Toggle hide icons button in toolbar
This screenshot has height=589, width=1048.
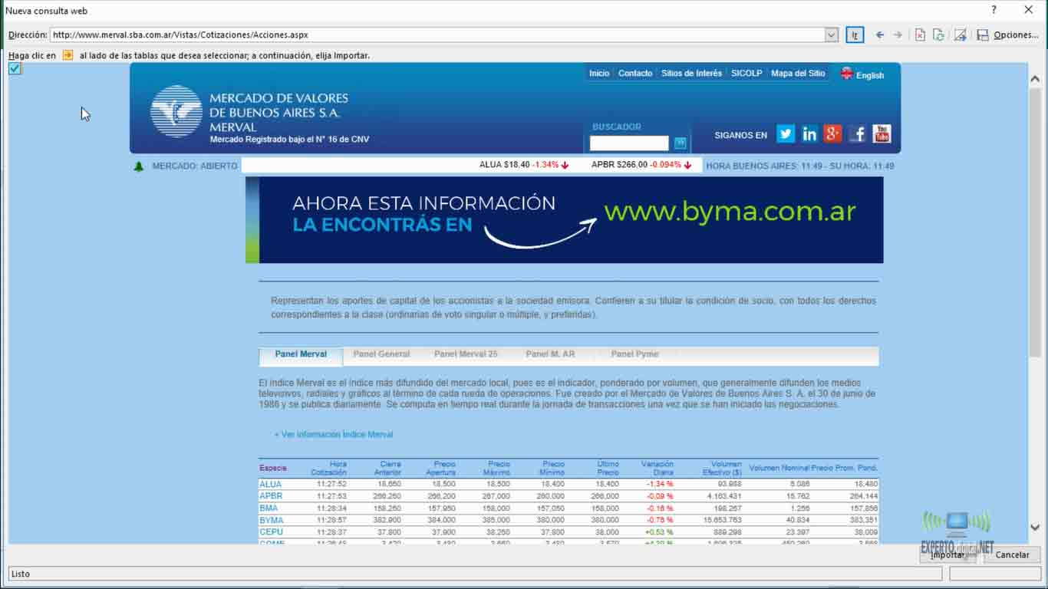tap(960, 35)
